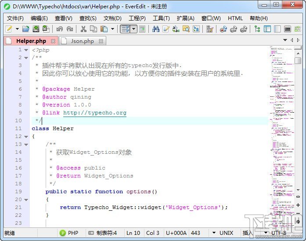Collapse the class fold at line 12

(x=26, y=137)
